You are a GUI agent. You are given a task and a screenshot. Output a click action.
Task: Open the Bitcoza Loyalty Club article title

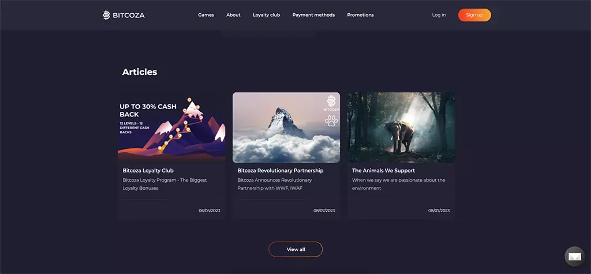[148, 170]
